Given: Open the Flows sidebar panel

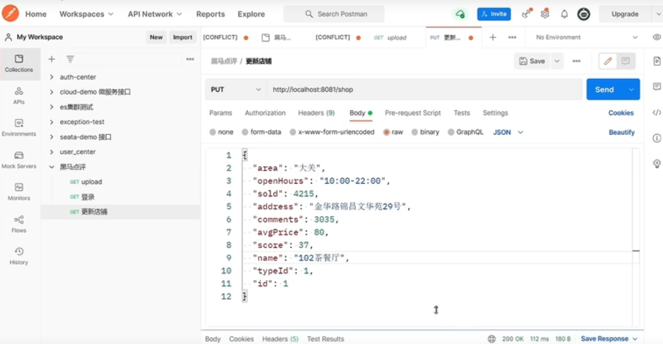Looking at the screenshot, I should pos(19,224).
